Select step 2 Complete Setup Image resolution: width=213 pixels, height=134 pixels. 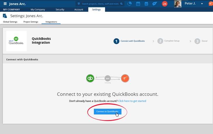(168, 41)
